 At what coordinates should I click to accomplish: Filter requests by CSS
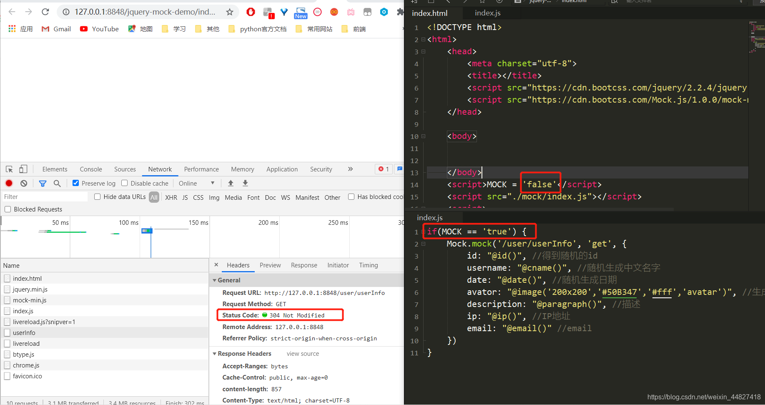[x=198, y=197]
